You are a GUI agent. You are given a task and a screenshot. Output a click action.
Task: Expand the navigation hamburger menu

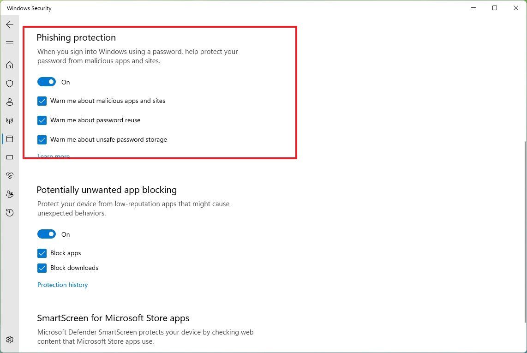[x=10, y=43]
